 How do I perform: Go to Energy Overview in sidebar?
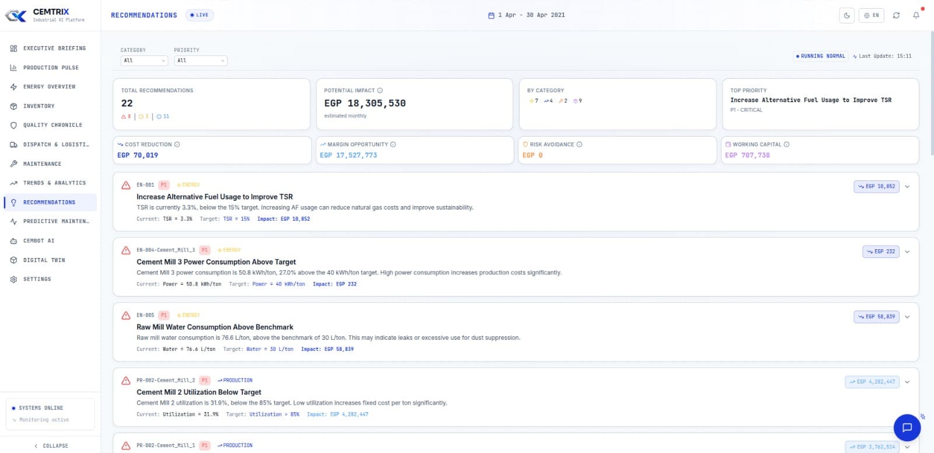50,87
